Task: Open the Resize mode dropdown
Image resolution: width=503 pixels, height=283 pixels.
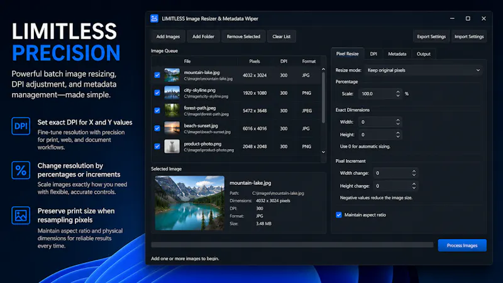Action: tap(423, 70)
